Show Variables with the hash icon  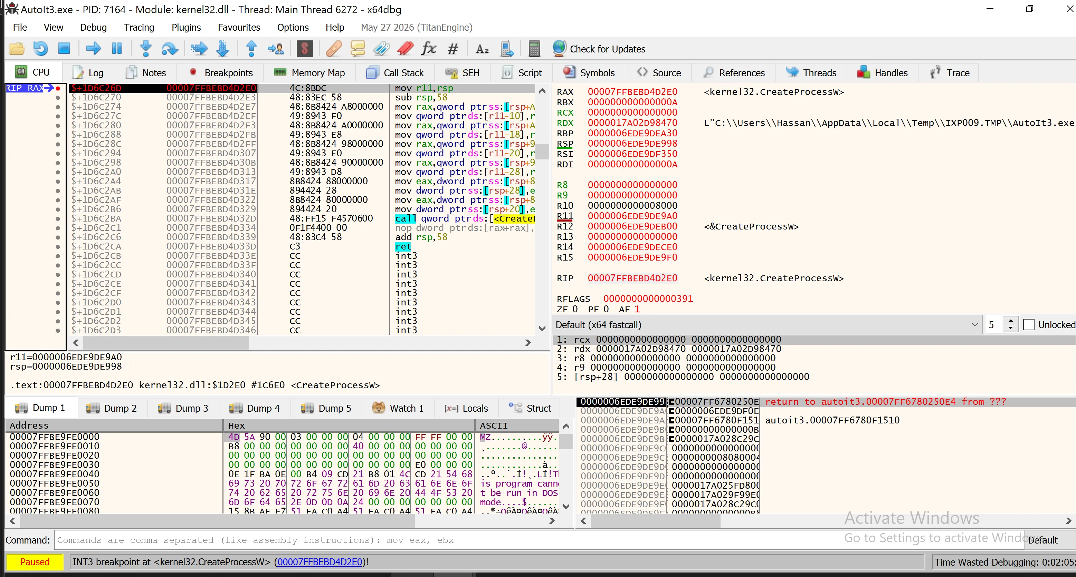point(453,49)
